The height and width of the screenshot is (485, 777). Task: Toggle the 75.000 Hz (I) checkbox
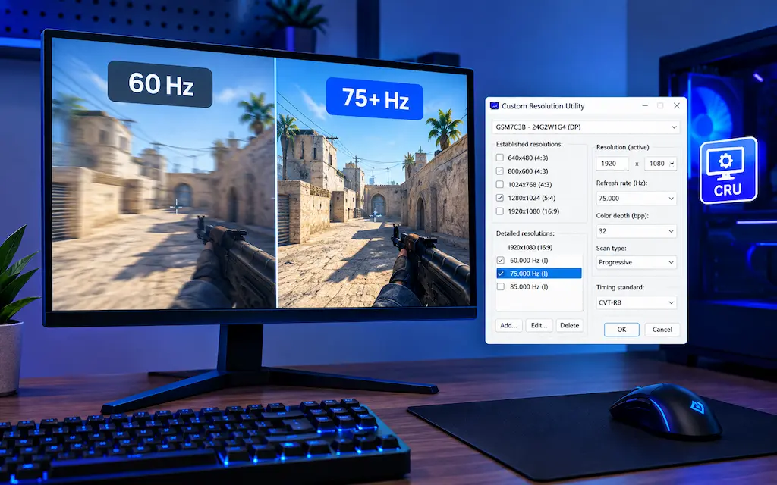pos(501,274)
